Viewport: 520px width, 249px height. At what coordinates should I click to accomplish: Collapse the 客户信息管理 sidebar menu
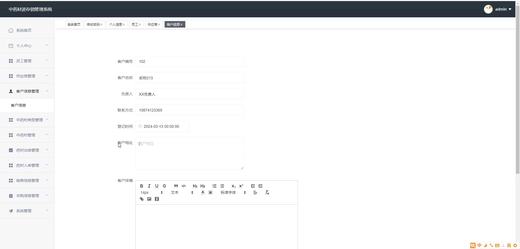click(x=27, y=91)
